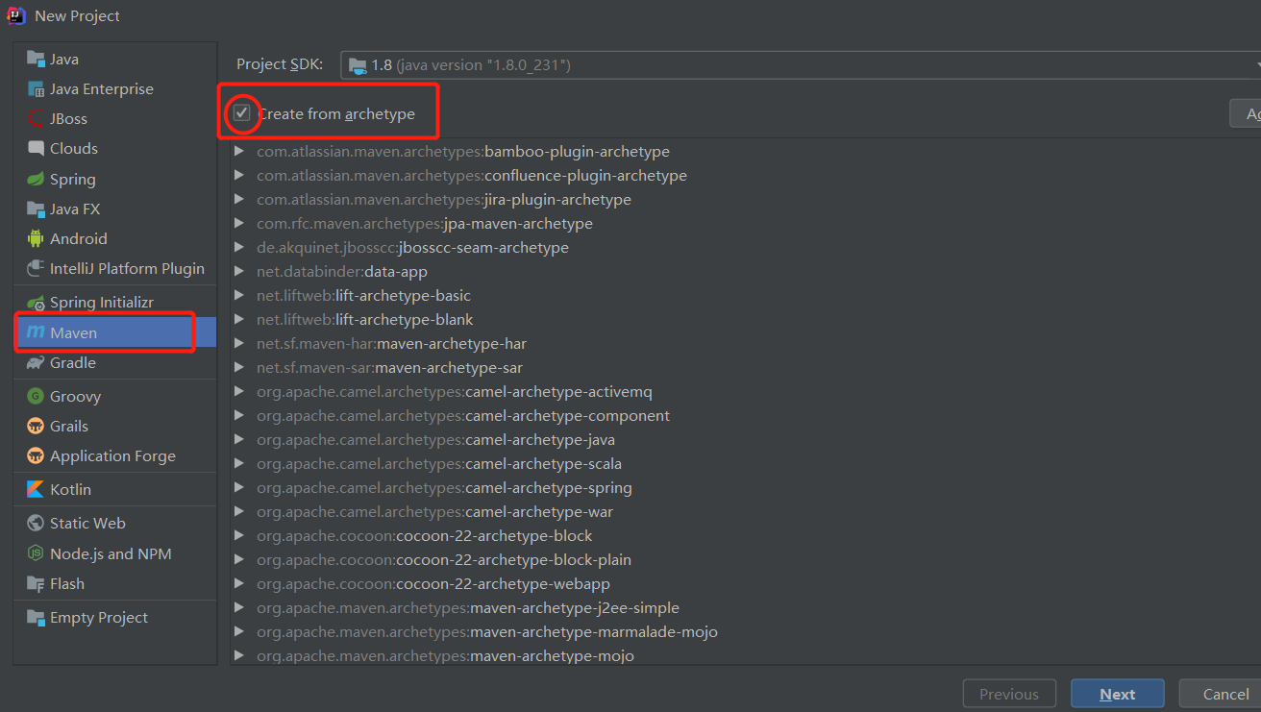The width and height of the screenshot is (1261, 712).
Task: Select the lift-archetype-basic archetype
Action: pos(363,295)
